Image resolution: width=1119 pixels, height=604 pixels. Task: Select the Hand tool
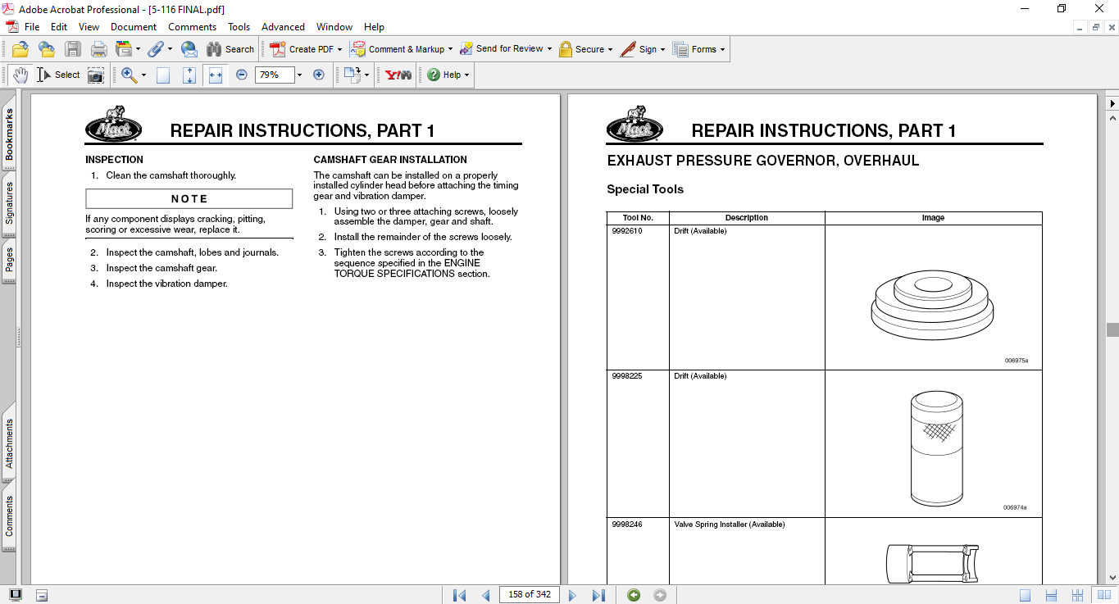[20, 75]
